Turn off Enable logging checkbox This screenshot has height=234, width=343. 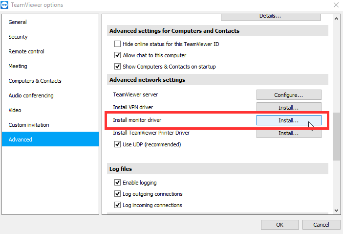[x=117, y=183]
